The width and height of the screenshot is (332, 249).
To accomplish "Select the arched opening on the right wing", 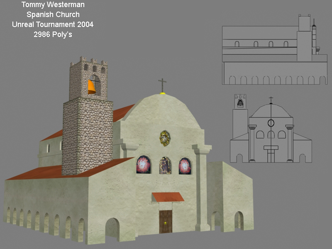I will pos(239,220).
